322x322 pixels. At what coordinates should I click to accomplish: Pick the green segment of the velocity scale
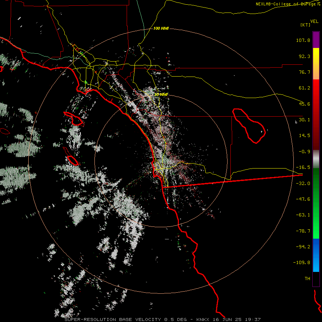(316, 203)
